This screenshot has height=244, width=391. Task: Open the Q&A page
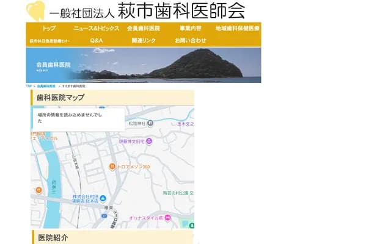click(96, 40)
